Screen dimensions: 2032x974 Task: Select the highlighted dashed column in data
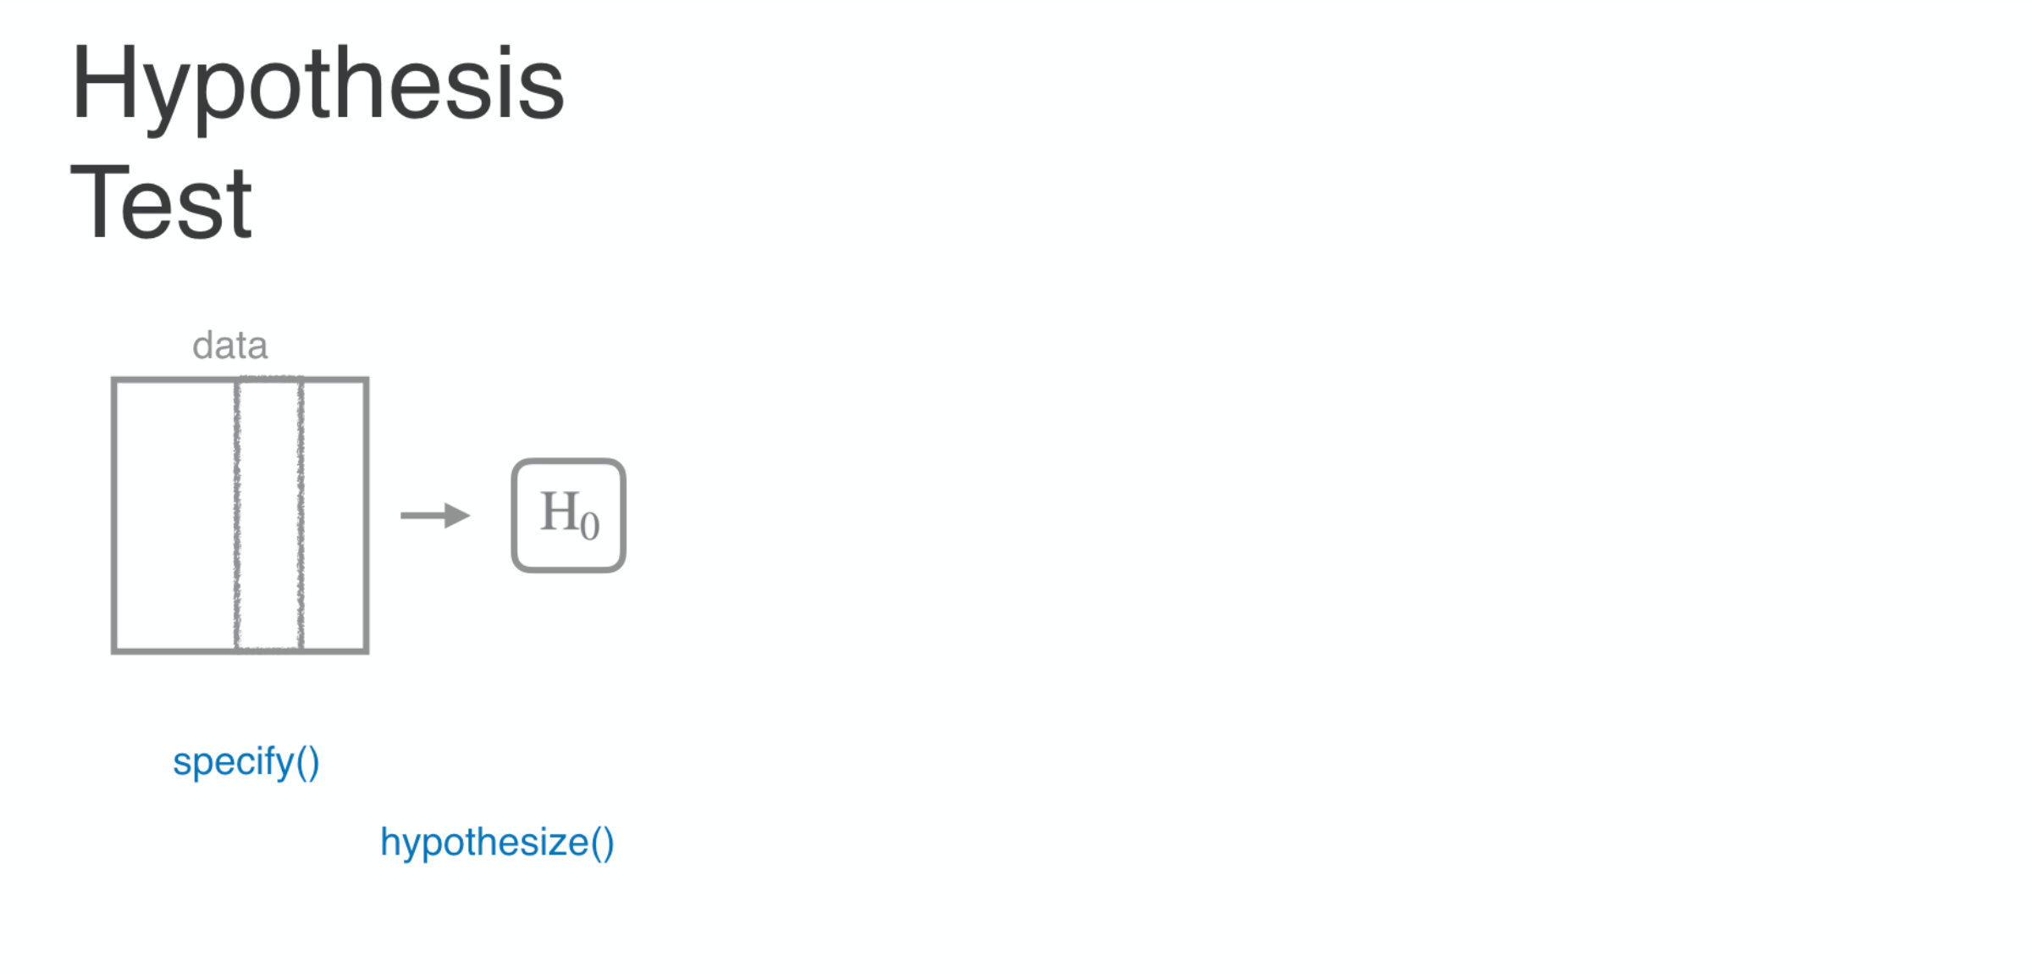pyautogui.click(x=269, y=514)
